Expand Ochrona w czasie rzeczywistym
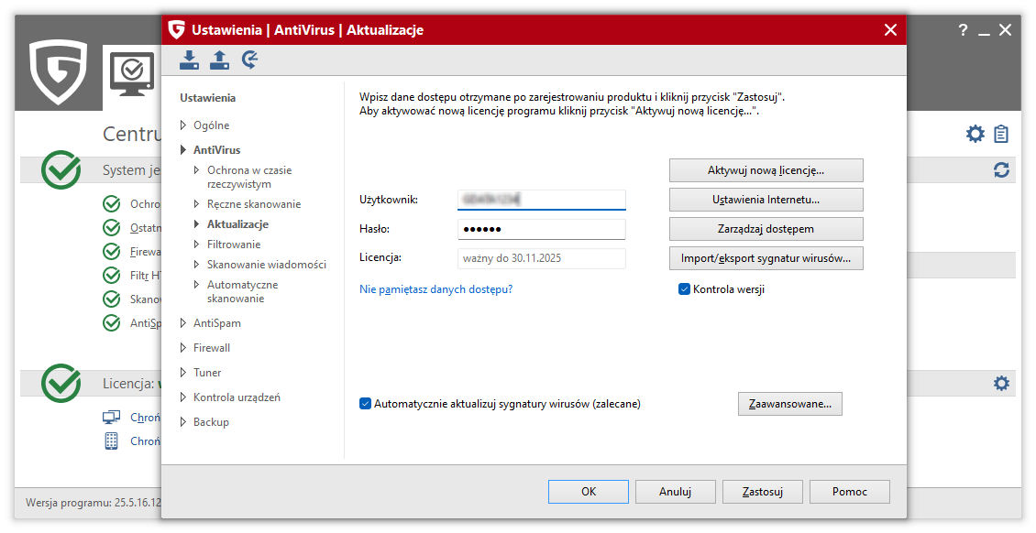1036x533 pixels. pos(197,170)
